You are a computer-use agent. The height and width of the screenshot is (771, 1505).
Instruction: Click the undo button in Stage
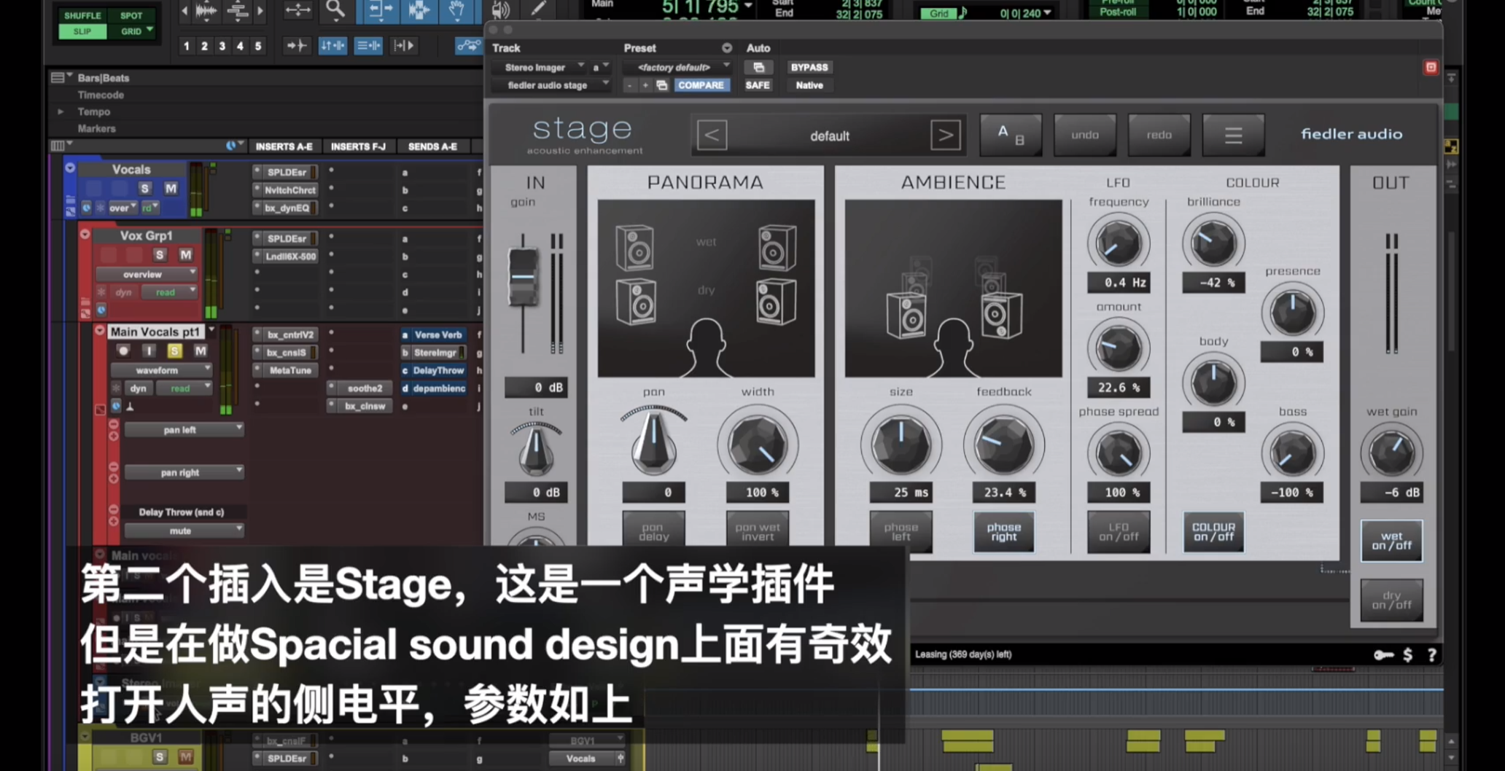(1084, 135)
